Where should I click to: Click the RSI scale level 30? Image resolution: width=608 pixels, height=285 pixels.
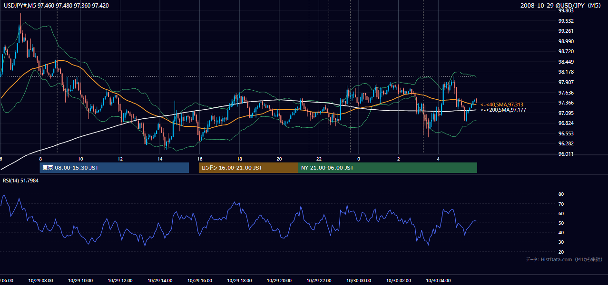[561, 242]
